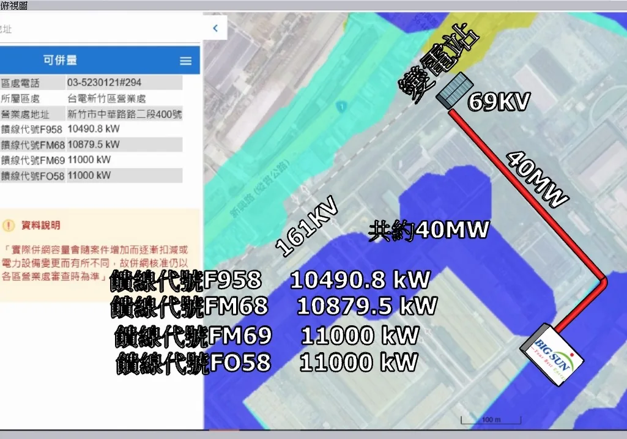Image resolution: width=627 pixels, height=439 pixels.
Task: Select panel value 11000 kW for FM69
Action: [x=89, y=160]
